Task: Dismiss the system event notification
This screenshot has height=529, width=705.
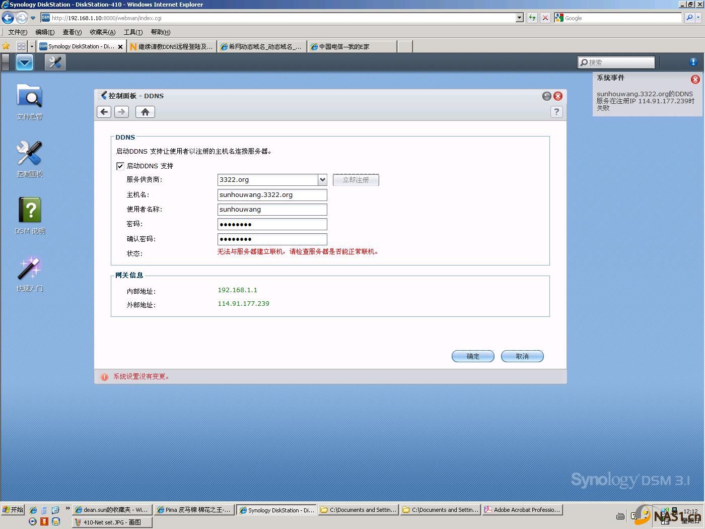Action: pos(695,79)
